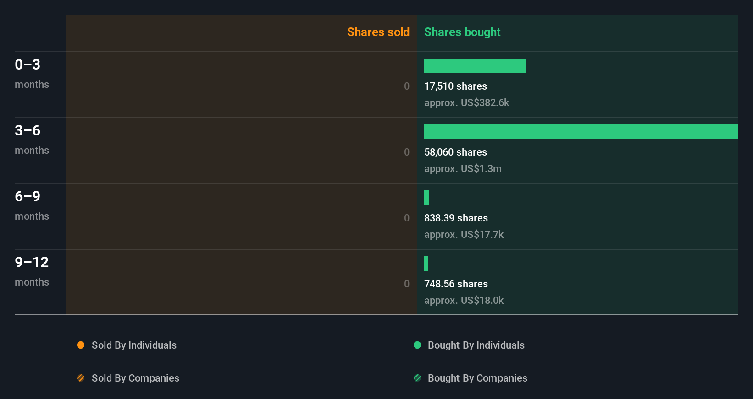Click the Shares bought column header
Viewport: 753px width, 399px height.
(462, 32)
